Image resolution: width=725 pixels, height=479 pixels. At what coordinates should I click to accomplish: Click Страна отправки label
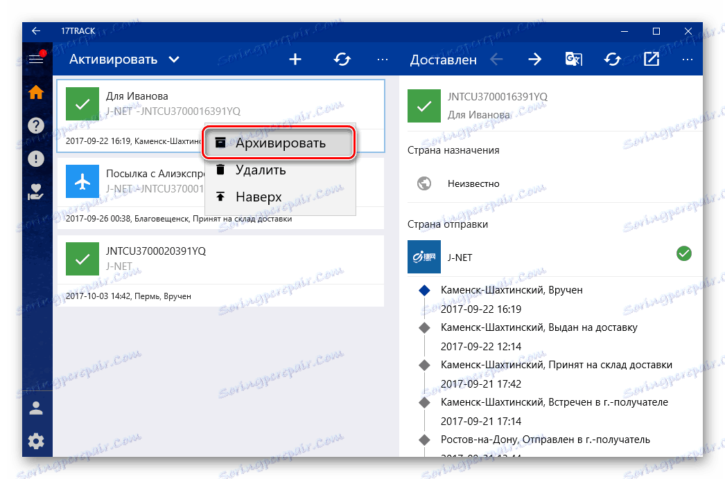coord(448,224)
